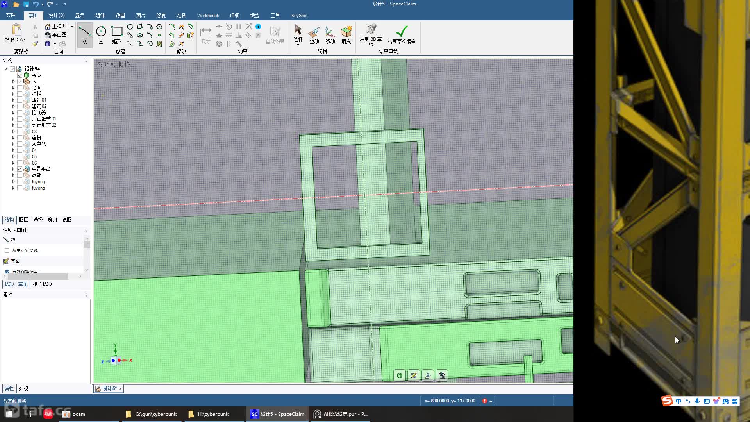This screenshot has width=750, height=422.
Task: Select the ellipse sketch tool
Action: [x=140, y=35]
